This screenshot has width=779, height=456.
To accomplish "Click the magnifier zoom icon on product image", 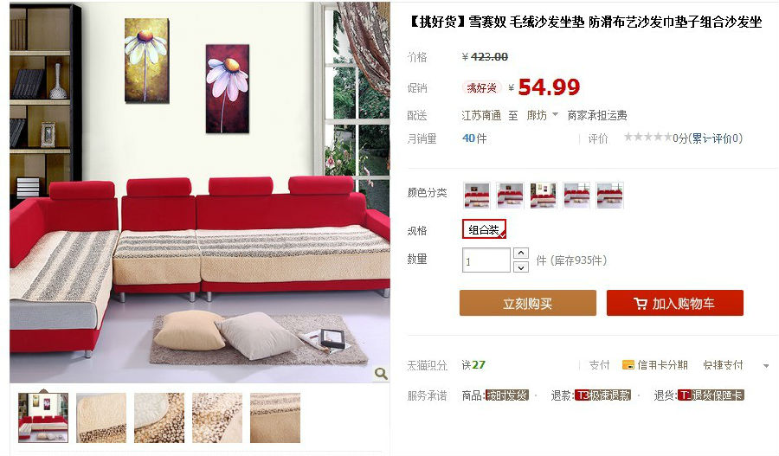I will click(381, 373).
